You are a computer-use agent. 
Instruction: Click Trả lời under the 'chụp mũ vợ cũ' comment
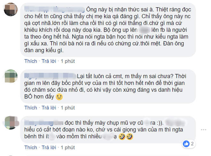click(49, 147)
